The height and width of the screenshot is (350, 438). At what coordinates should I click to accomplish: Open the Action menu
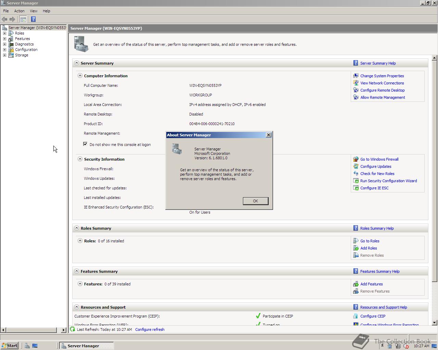pos(19,11)
